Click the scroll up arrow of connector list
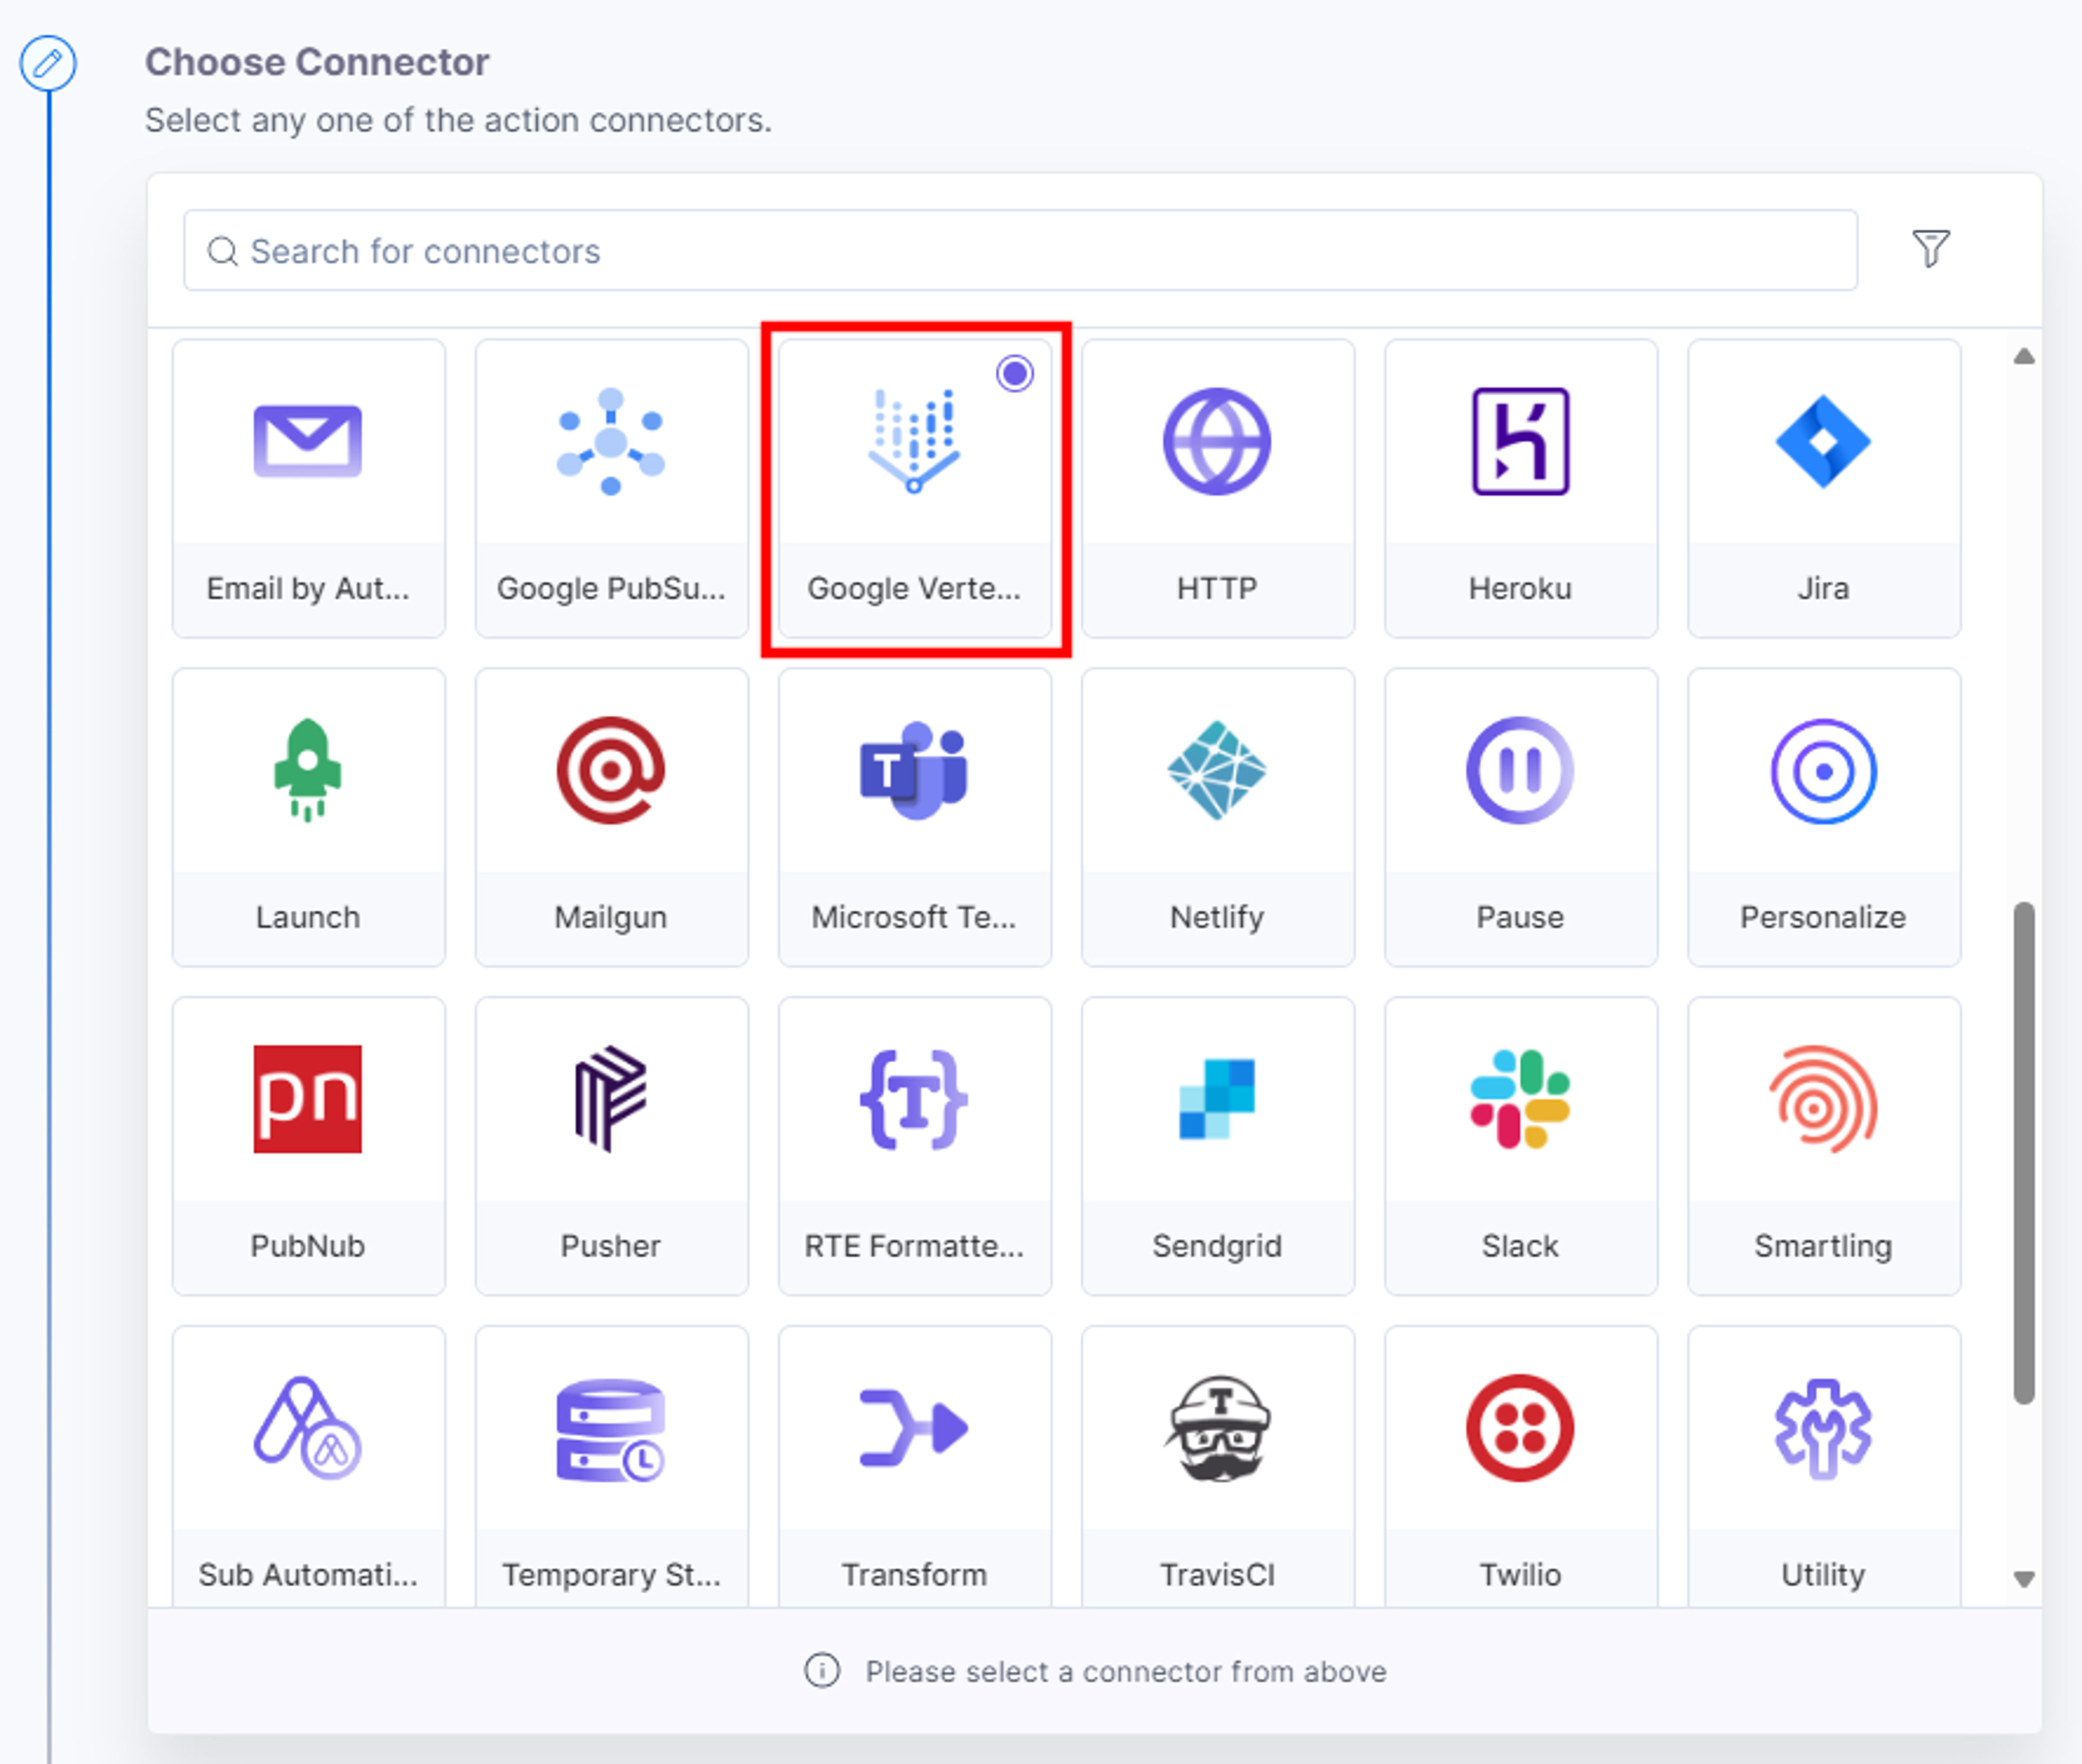Image resolution: width=2082 pixels, height=1764 pixels. [x=2023, y=356]
